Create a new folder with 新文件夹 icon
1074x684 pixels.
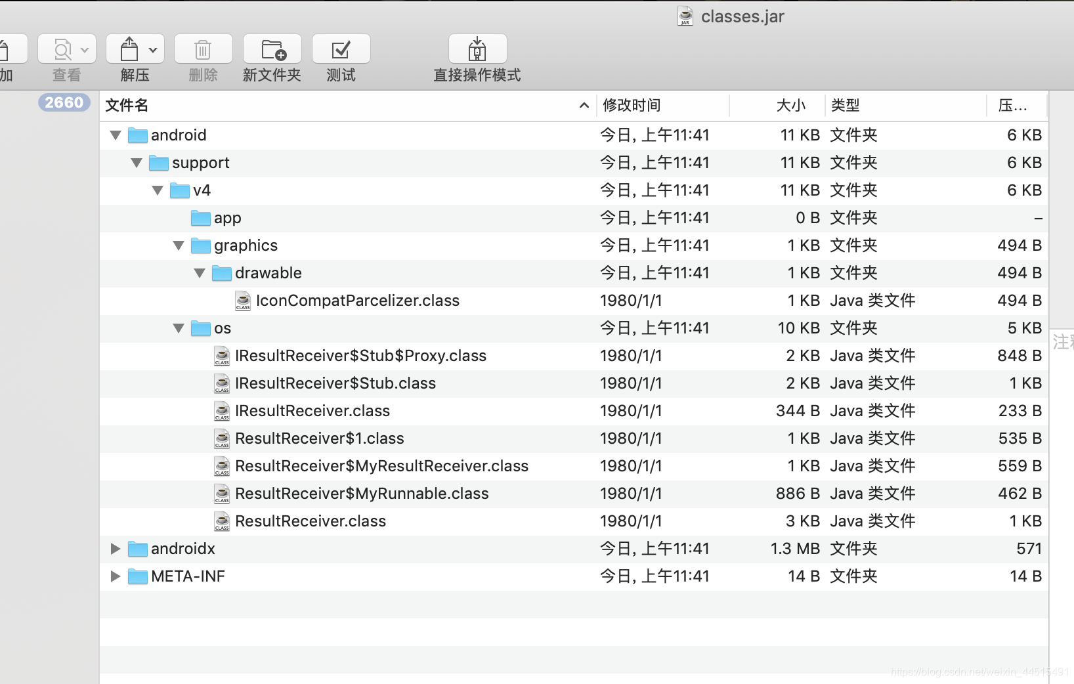tap(273, 49)
